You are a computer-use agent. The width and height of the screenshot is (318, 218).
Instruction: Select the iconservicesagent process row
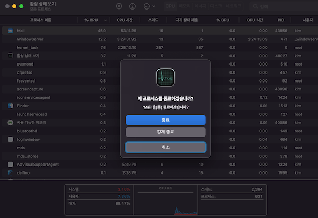pyautogui.click(x=160, y=97)
